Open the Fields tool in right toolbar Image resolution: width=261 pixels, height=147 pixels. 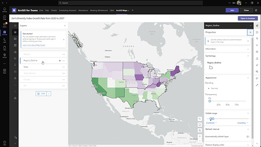tap(257, 58)
